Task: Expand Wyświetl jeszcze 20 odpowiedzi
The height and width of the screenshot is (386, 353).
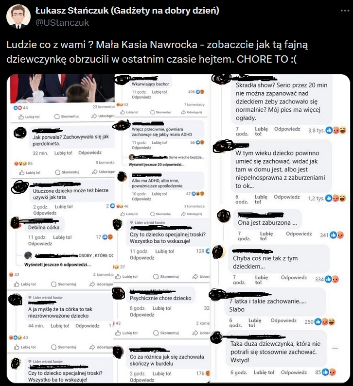Action: pyautogui.click(x=156, y=165)
